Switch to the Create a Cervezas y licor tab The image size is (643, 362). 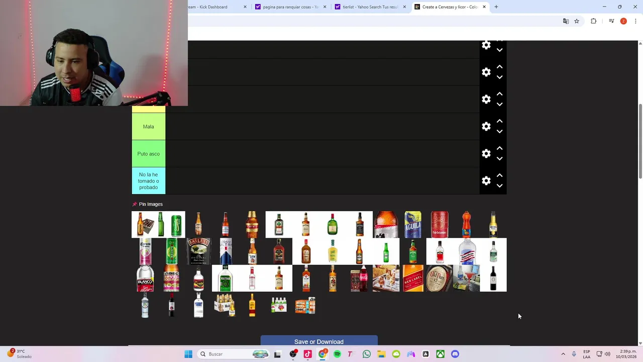[x=450, y=7]
